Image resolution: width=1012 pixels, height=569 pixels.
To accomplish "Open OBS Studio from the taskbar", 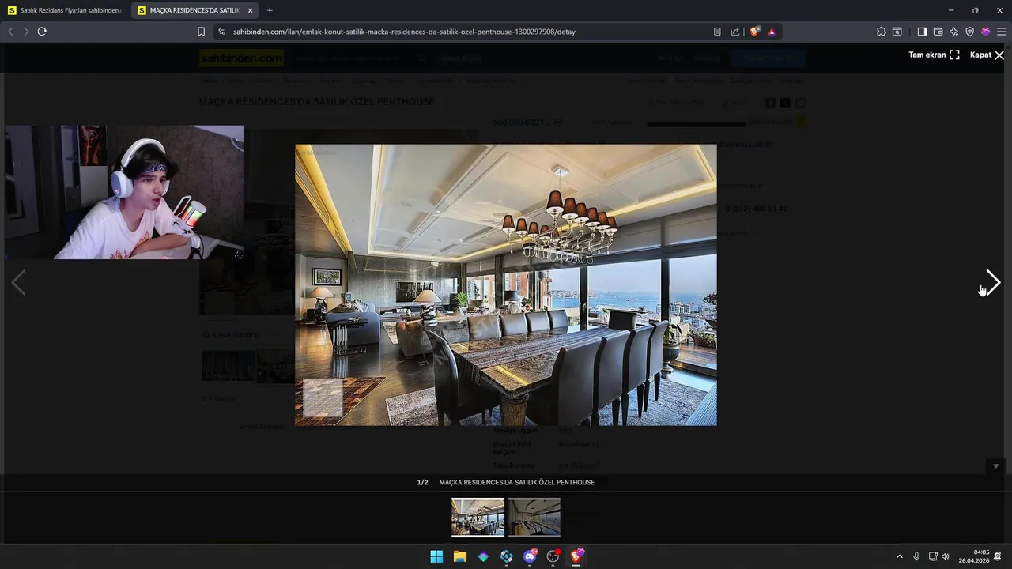I will click(553, 556).
